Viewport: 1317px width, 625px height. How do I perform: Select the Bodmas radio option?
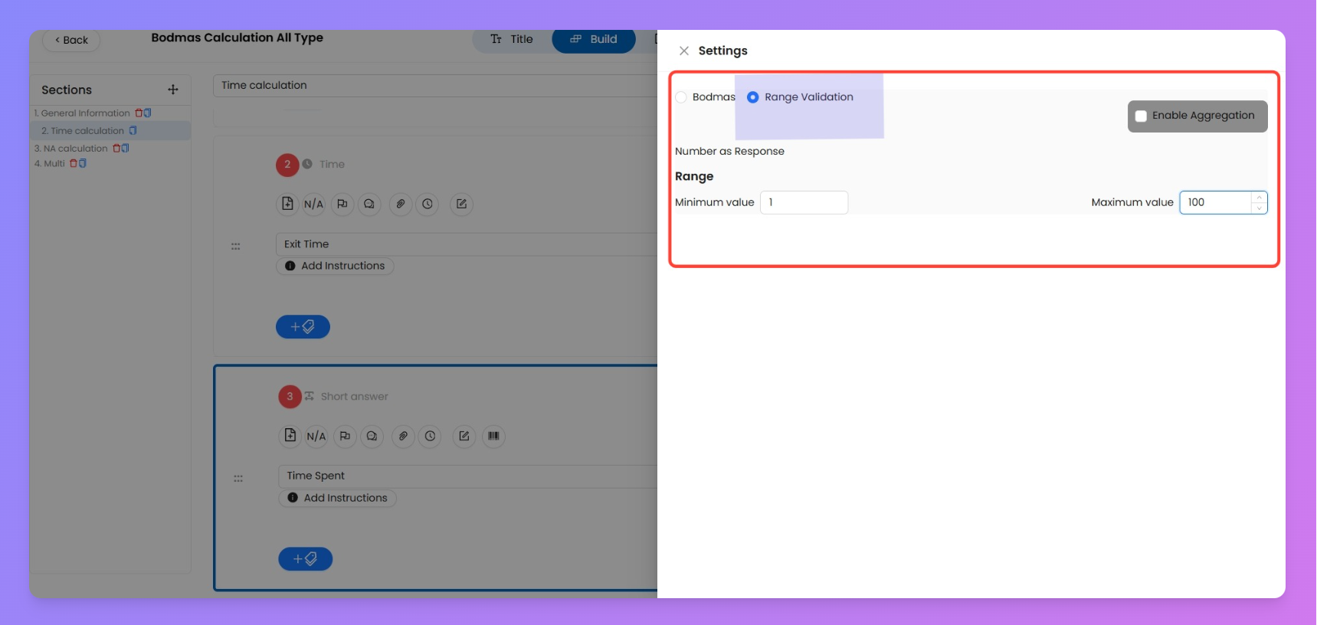coord(681,97)
